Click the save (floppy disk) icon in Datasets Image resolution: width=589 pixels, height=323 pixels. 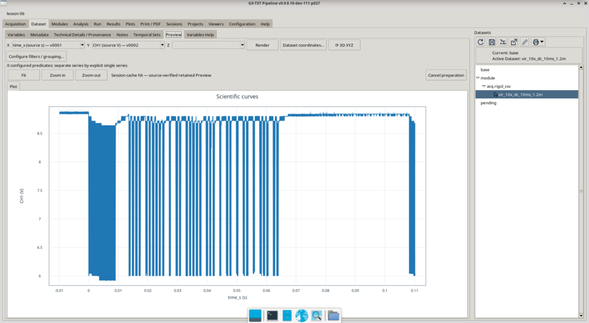(492, 42)
